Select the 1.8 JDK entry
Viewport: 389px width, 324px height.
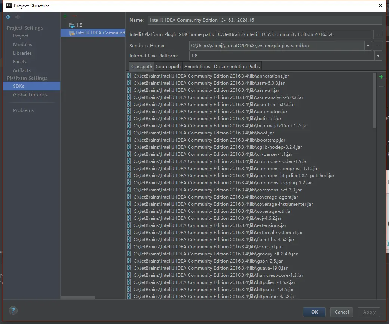tap(93, 25)
